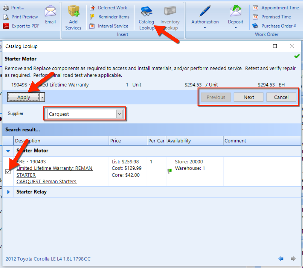The height and width of the screenshot is (268, 303).
Task: Cancel the Catalog Lookup dialog
Action: (x=281, y=97)
